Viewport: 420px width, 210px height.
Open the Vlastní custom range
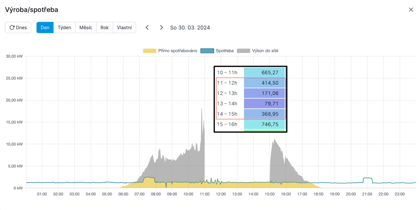click(x=124, y=28)
